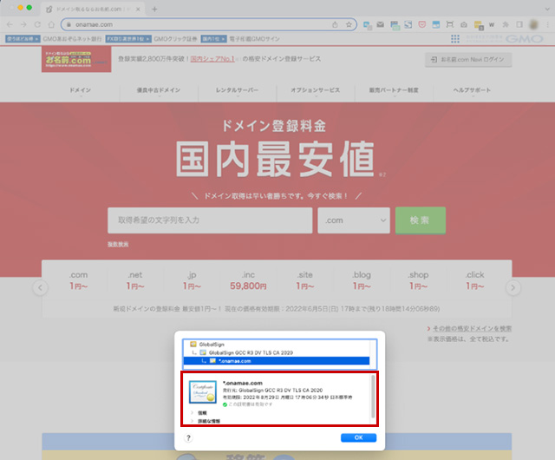Click the .net 1円〜 price item
Viewport: 555px width, 460px height.
click(135, 280)
